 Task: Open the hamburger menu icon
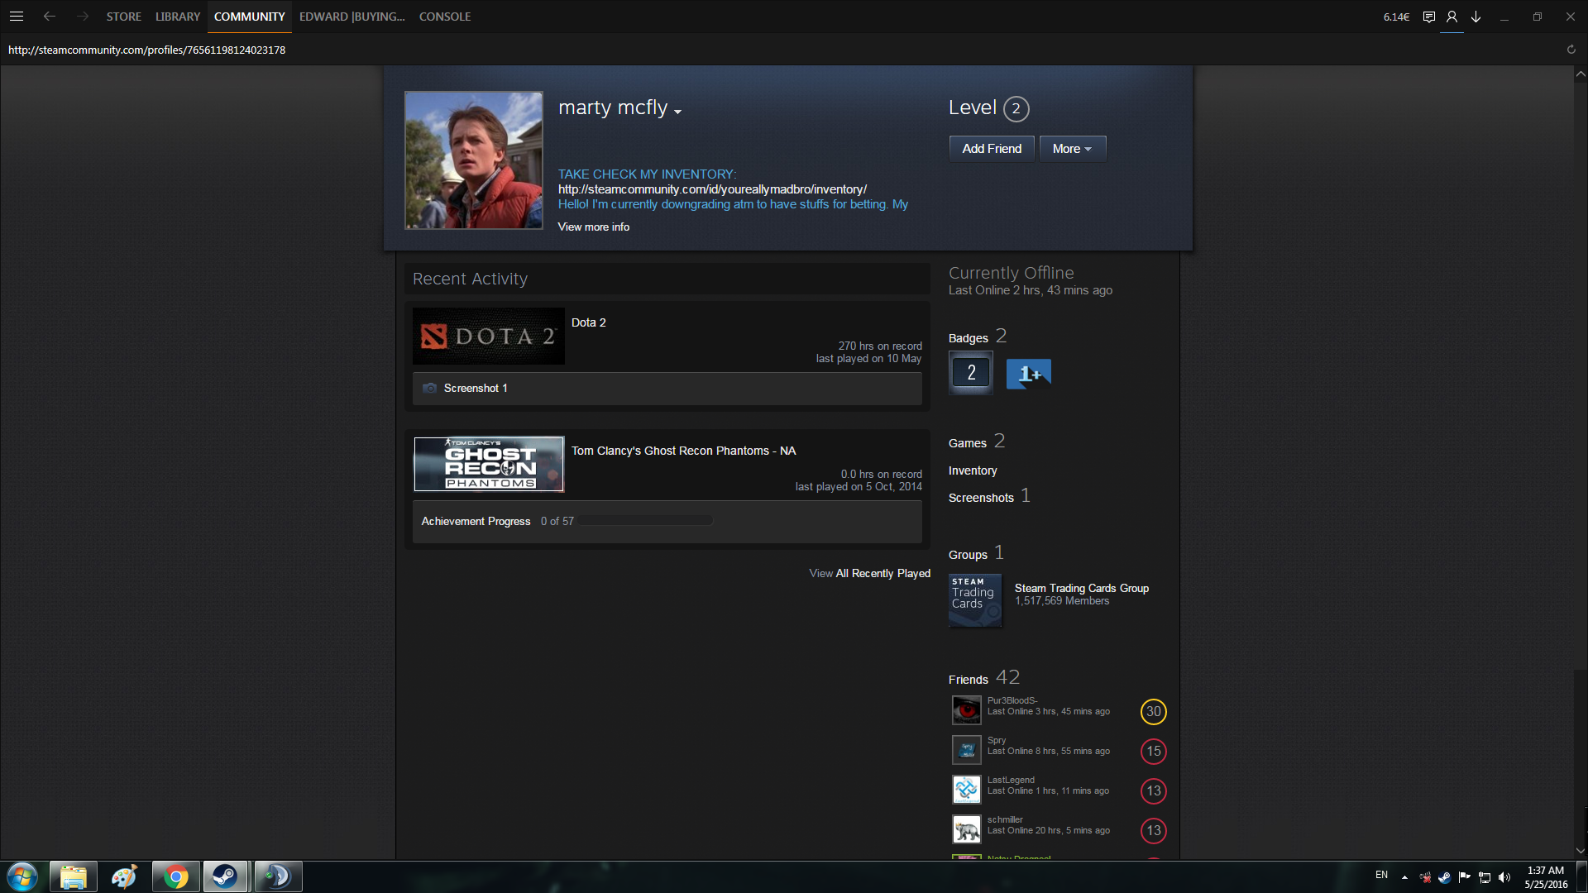[17, 17]
